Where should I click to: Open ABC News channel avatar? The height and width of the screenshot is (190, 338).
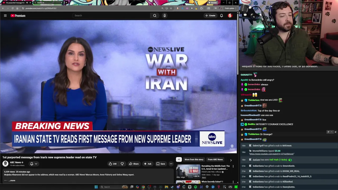[x=6, y=164]
